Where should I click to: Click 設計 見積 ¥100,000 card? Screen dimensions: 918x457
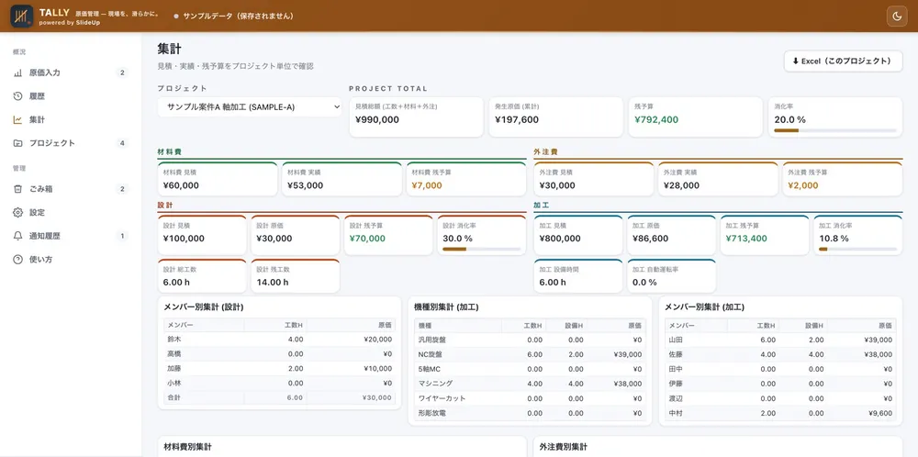tap(202, 235)
